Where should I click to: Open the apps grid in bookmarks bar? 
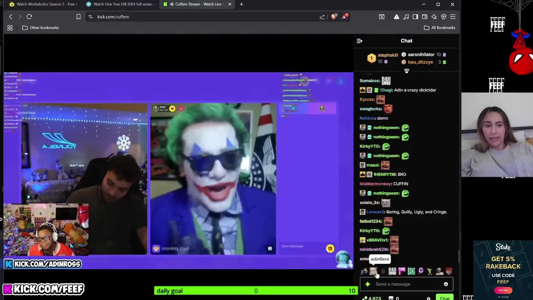[x=10, y=27]
